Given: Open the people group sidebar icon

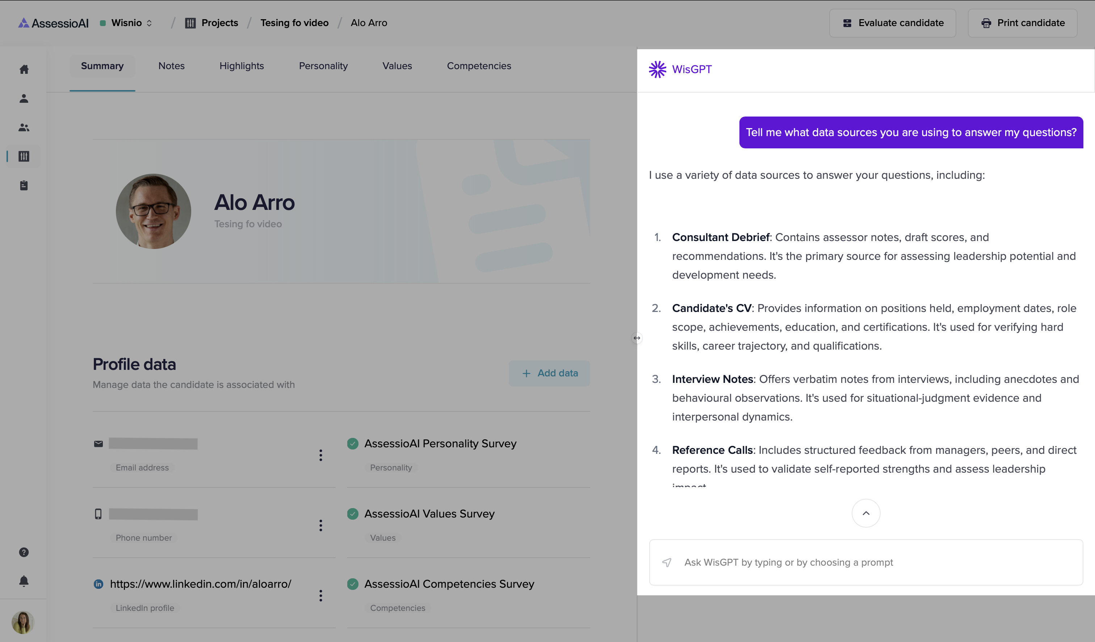Looking at the screenshot, I should point(24,127).
